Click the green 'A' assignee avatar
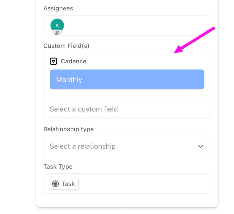The width and height of the screenshot is (234, 214). click(x=57, y=25)
